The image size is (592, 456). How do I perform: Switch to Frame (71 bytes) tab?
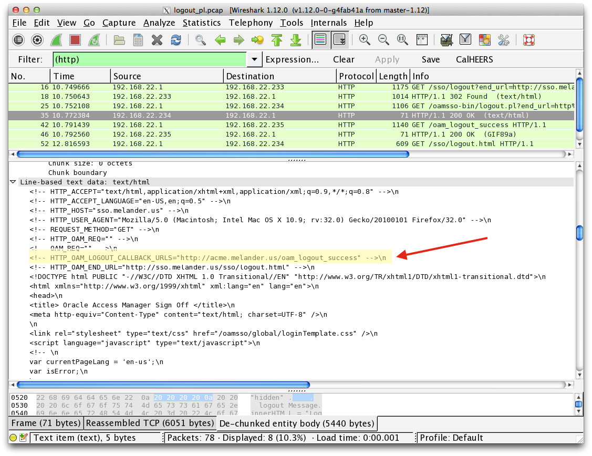coord(46,423)
